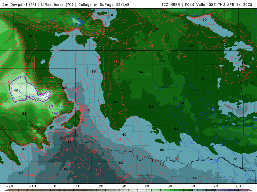
Task: Click the purple "45" dewpoint contour label
Action: point(41,94)
